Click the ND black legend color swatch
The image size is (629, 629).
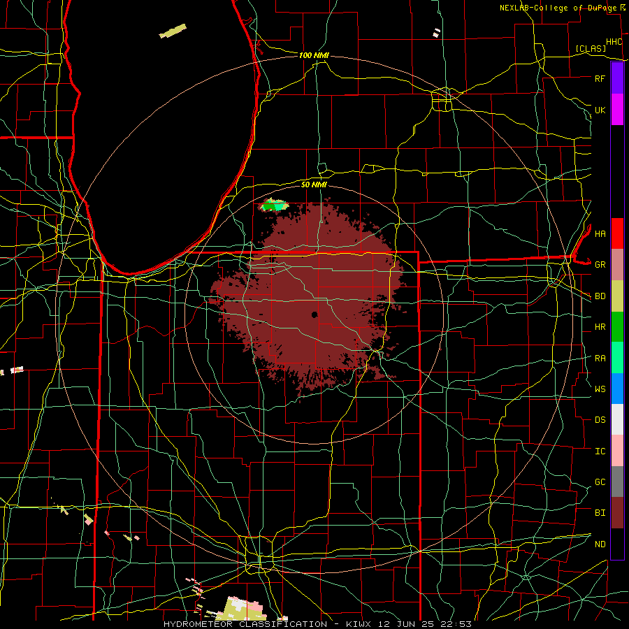617,544
